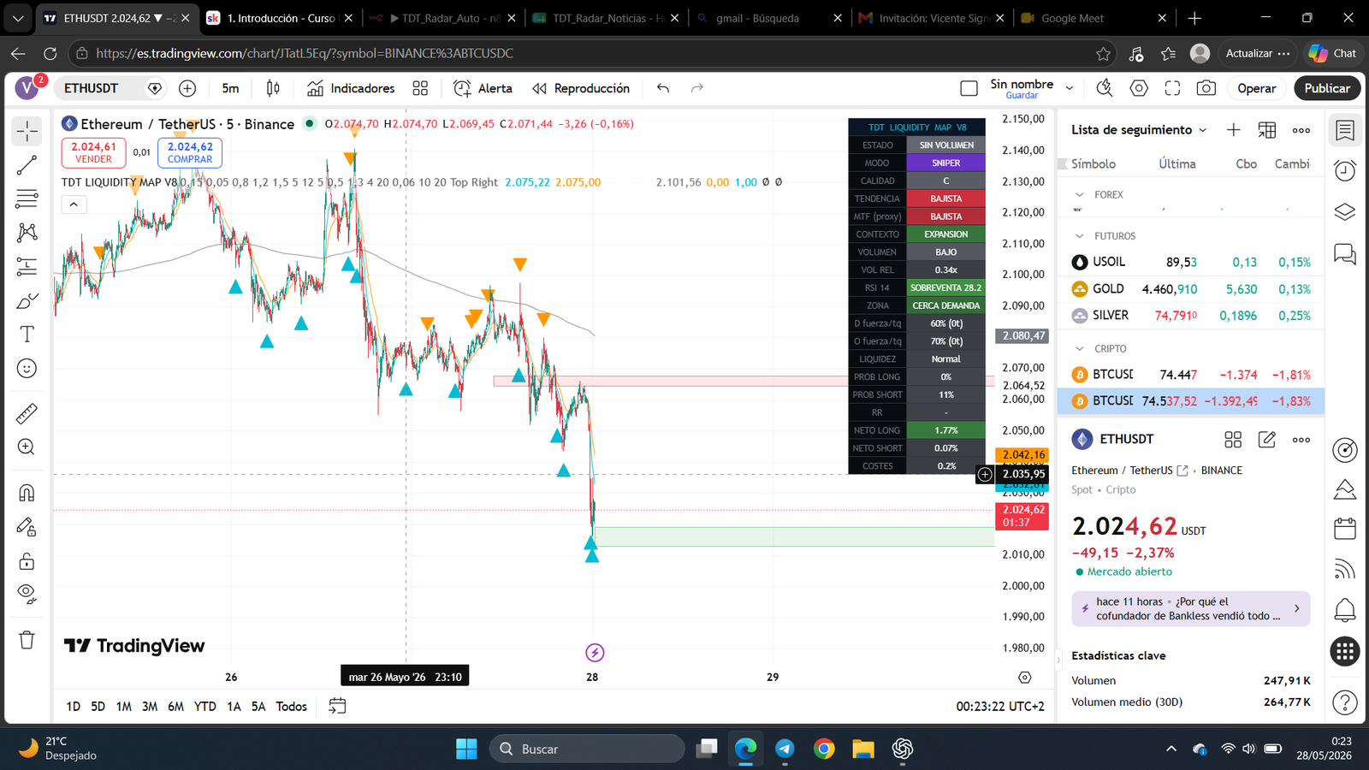Viewport: 1369px width, 770px height.
Task: Open the Lista de seguimiento dropdown
Action: point(1139,130)
